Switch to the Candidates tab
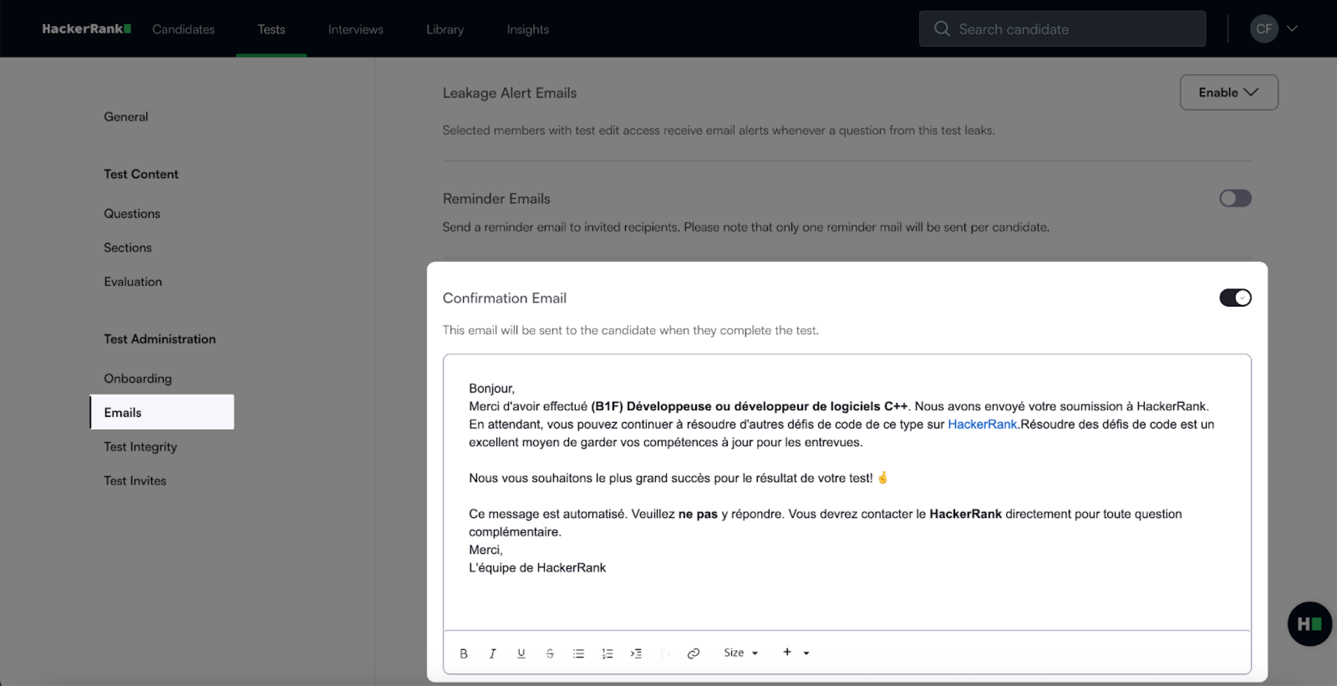The image size is (1337, 686). [183, 29]
